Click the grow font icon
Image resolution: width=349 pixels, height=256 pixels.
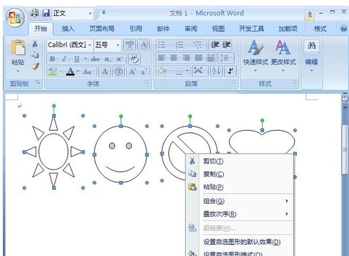(132, 72)
